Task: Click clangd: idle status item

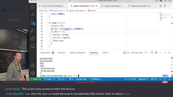Action: point(81,79)
